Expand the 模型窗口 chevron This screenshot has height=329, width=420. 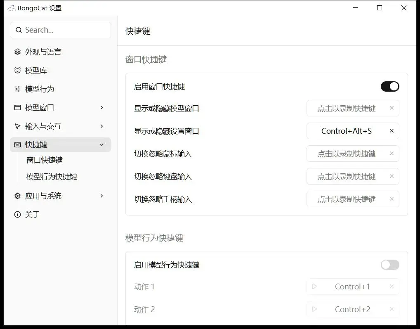[101, 107]
